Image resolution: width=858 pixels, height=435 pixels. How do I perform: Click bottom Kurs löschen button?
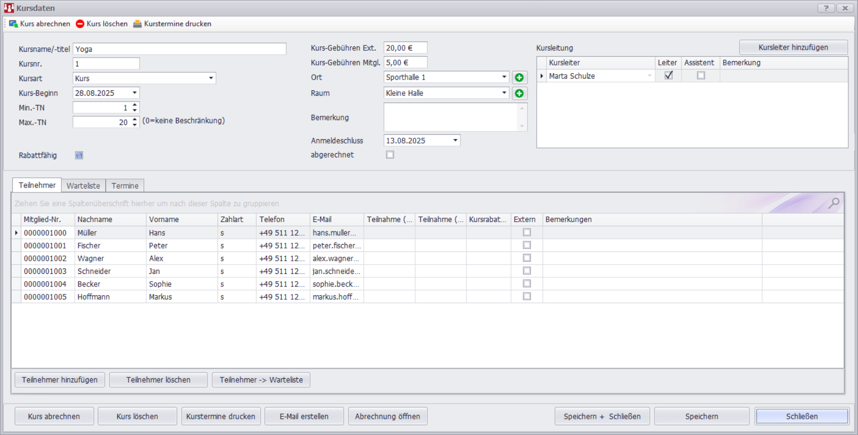(137, 416)
